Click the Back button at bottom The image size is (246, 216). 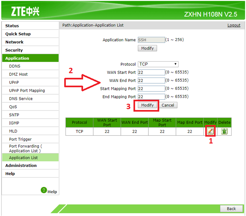point(231,209)
